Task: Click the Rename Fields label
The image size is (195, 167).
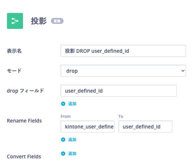Action: click(x=24, y=121)
